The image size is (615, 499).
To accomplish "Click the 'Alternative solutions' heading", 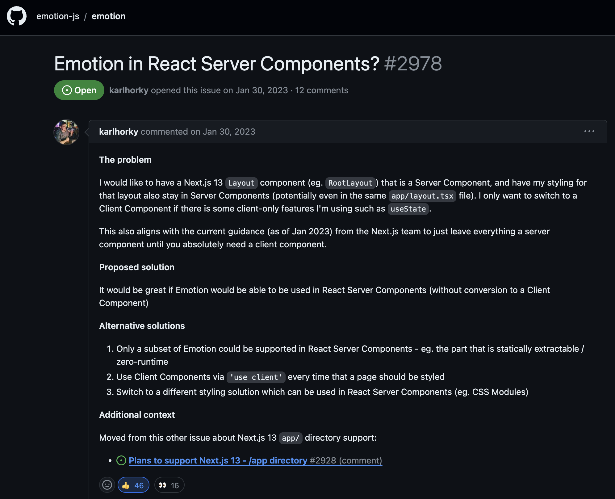I will [x=142, y=326].
